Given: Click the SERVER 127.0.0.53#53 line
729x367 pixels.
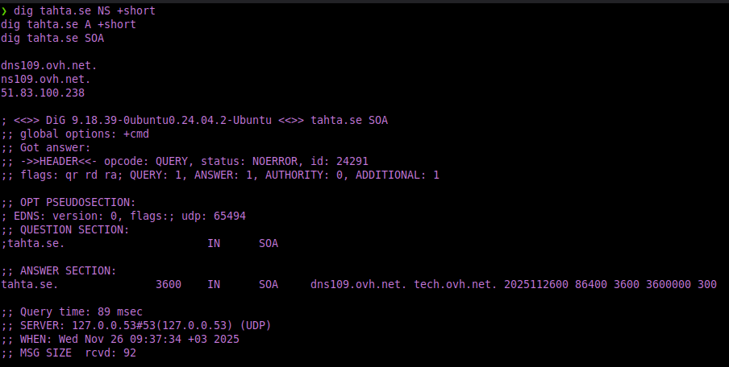Looking at the screenshot, I should pyautogui.click(x=136, y=325).
